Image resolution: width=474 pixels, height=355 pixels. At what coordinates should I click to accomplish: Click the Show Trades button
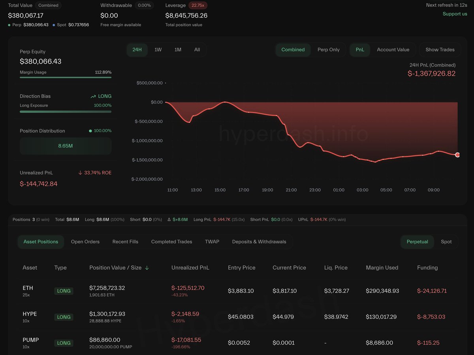(440, 50)
